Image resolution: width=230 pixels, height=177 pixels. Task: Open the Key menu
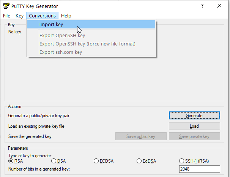click(x=19, y=16)
